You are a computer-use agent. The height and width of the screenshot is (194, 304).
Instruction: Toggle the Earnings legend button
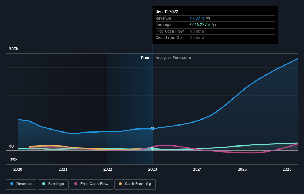[53, 184]
